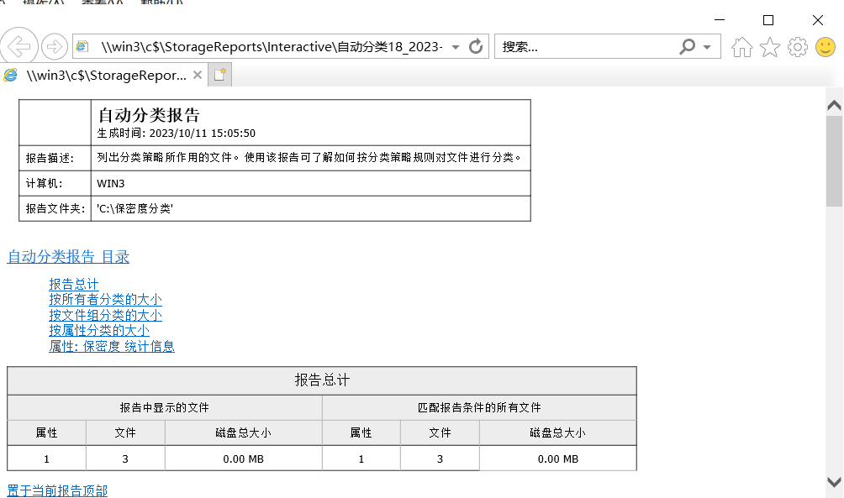Click the scrollbar down arrow
Viewport: 844px width, 498px height.
834,482
